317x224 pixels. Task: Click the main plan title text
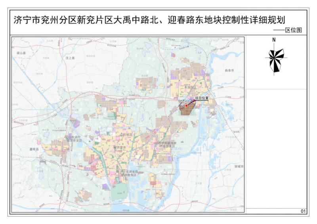150,20
